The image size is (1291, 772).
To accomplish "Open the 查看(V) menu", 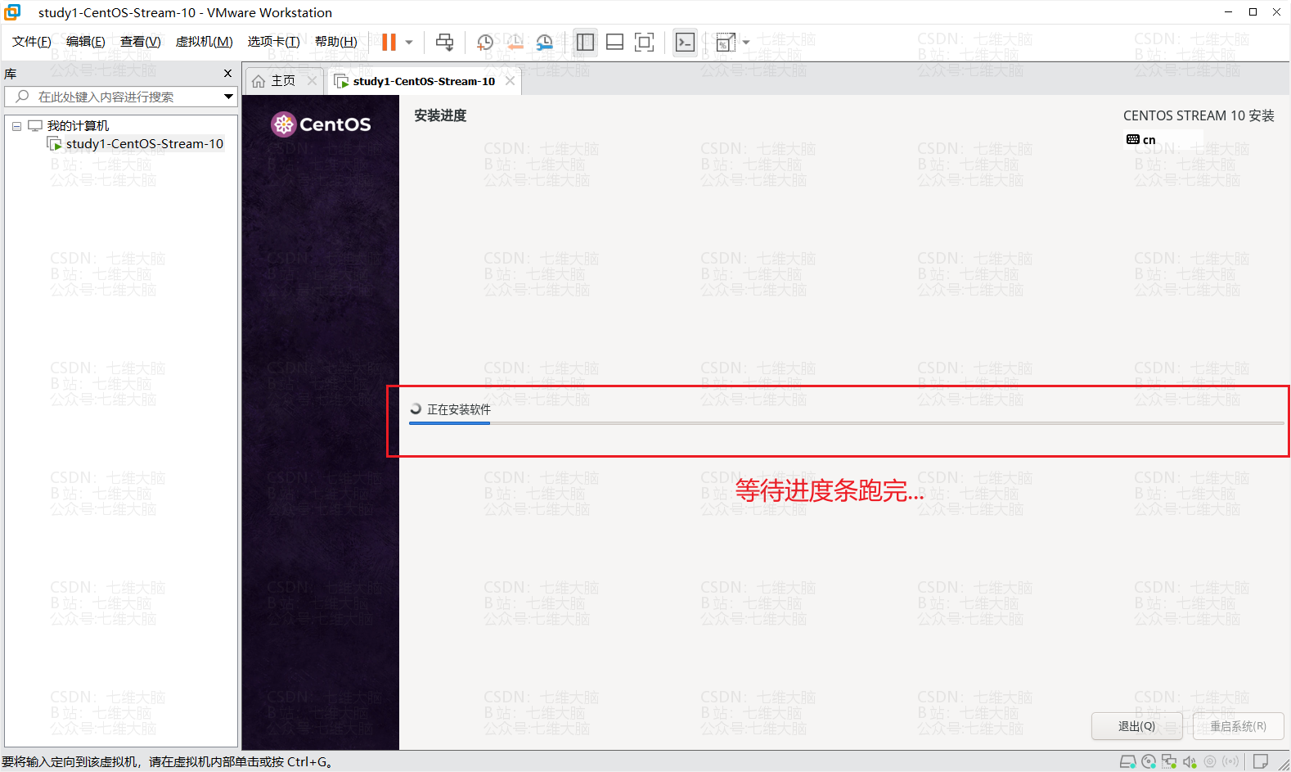I will (x=141, y=42).
